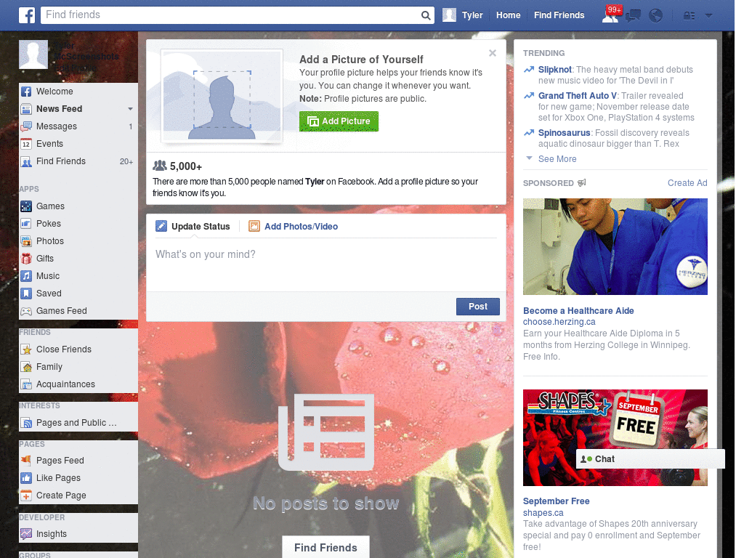Close the Add a Picture card
Screen dimensions: 744x558
click(493, 53)
